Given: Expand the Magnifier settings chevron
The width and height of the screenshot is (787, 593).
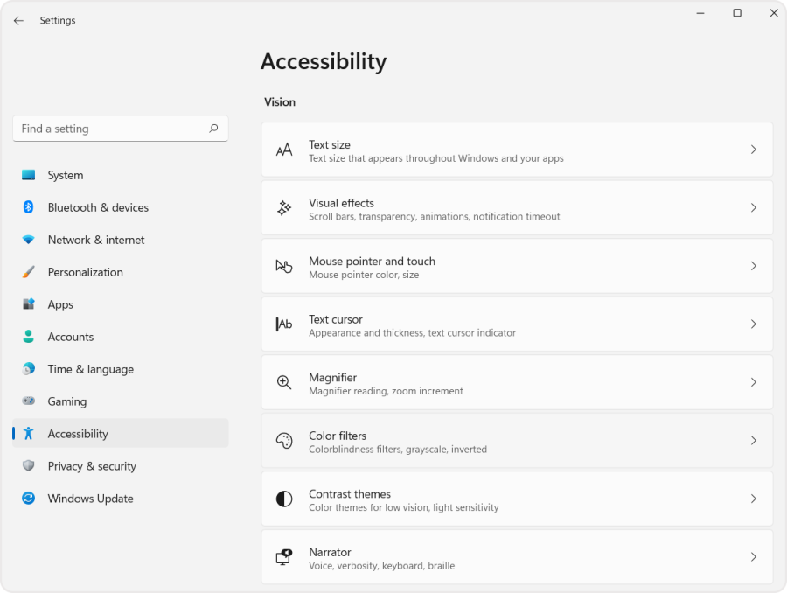Looking at the screenshot, I should [753, 382].
